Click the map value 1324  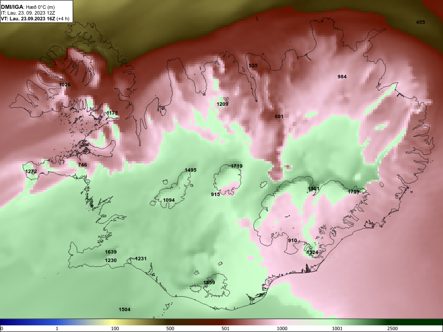312,252
